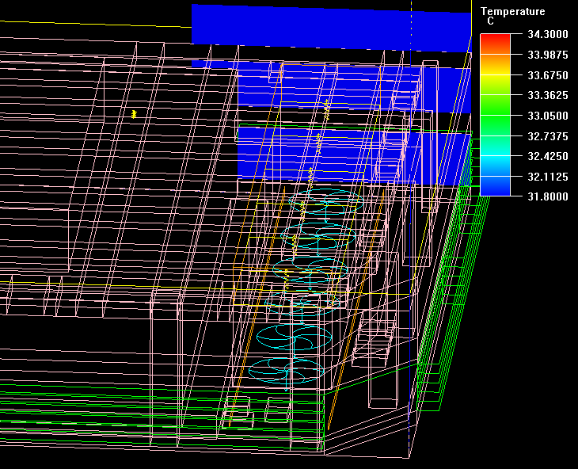578x469 pixels.
Task: Click the temperature unit label C
Action: [491, 21]
